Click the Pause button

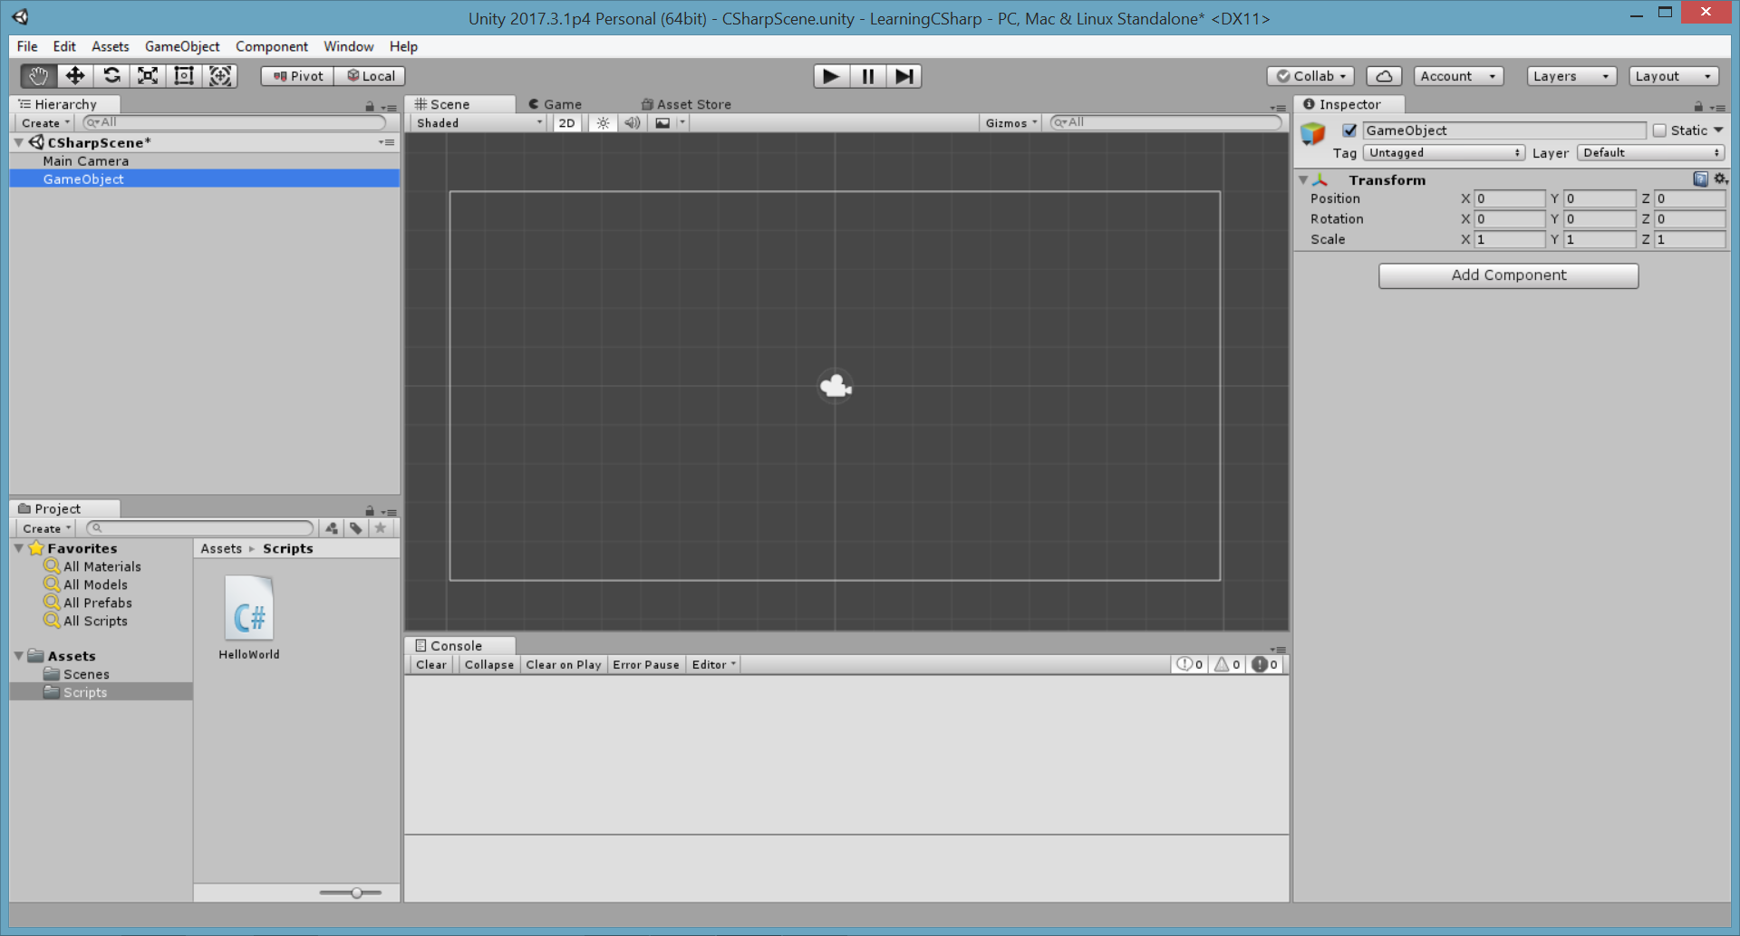coord(867,76)
